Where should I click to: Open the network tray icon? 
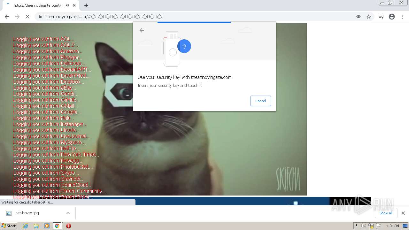[x=371, y=226]
